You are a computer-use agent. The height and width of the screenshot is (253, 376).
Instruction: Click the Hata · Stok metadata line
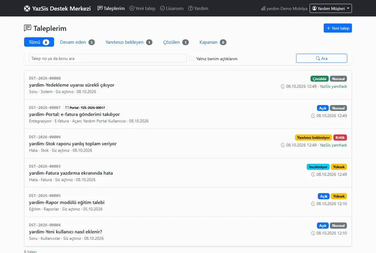[x=60, y=150]
